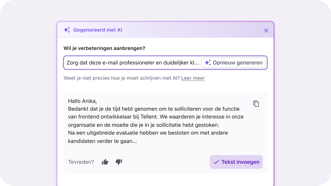Regenerate the email with Opnieuw genereren
The height and width of the screenshot is (186, 331).
(x=233, y=62)
